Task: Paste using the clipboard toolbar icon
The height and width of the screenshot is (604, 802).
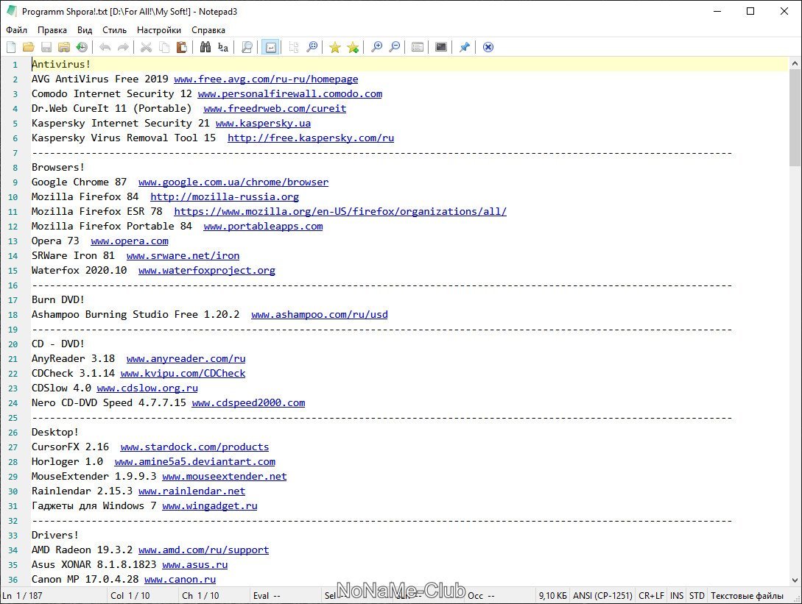Action: pyautogui.click(x=181, y=47)
